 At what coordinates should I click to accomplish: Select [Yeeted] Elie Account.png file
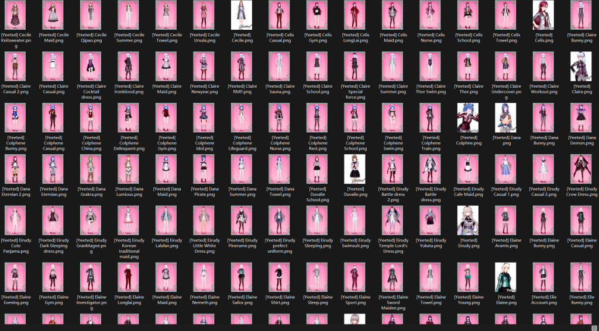pos(543,277)
